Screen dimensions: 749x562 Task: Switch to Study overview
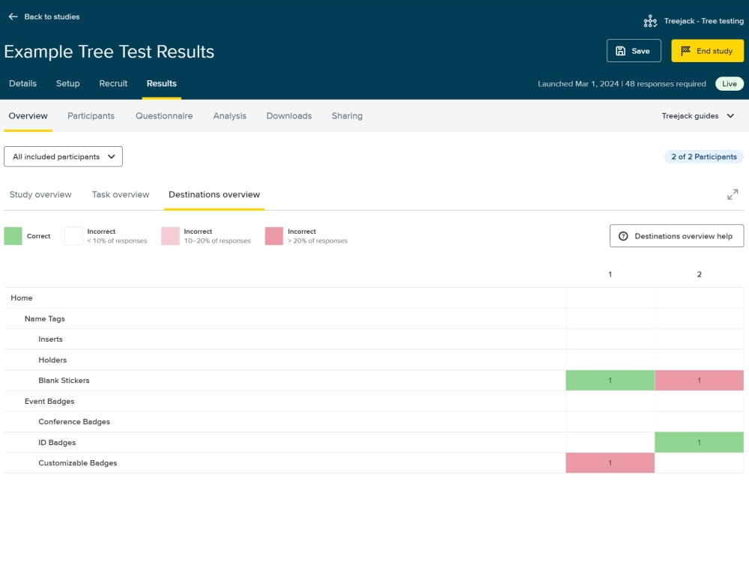[40, 195]
